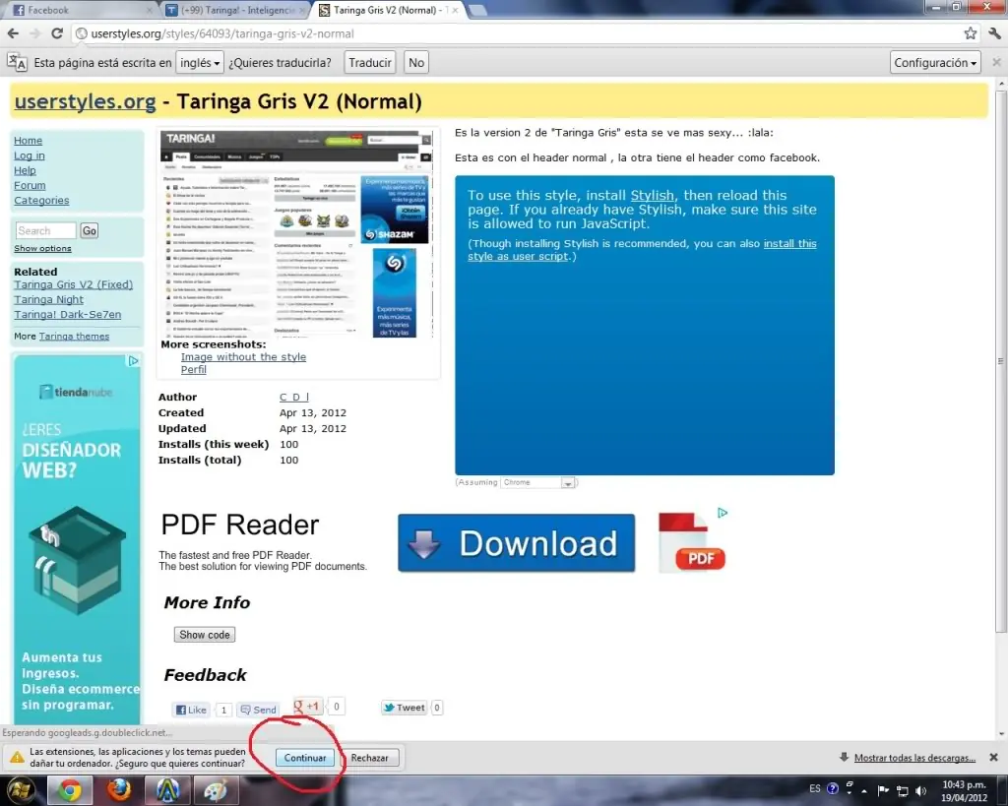Switch to the Taringa! Inteligencia tab

tap(234, 10)
